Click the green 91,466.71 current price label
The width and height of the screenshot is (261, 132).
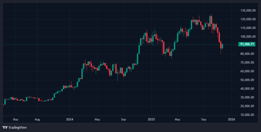pyautogui.click(x=247, y=44)
